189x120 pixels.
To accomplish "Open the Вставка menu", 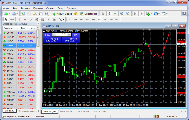I will (x=25, y=8).
